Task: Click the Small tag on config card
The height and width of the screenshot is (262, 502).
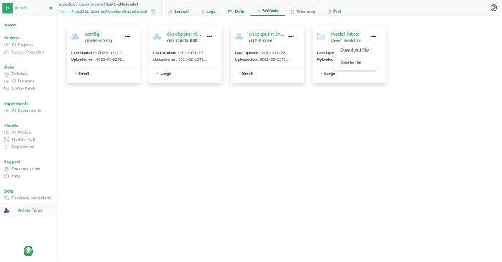Action: click(x=84, y=74)
